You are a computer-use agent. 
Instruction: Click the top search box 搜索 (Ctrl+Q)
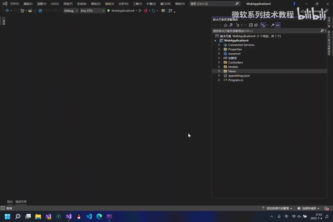coord(215,4)
